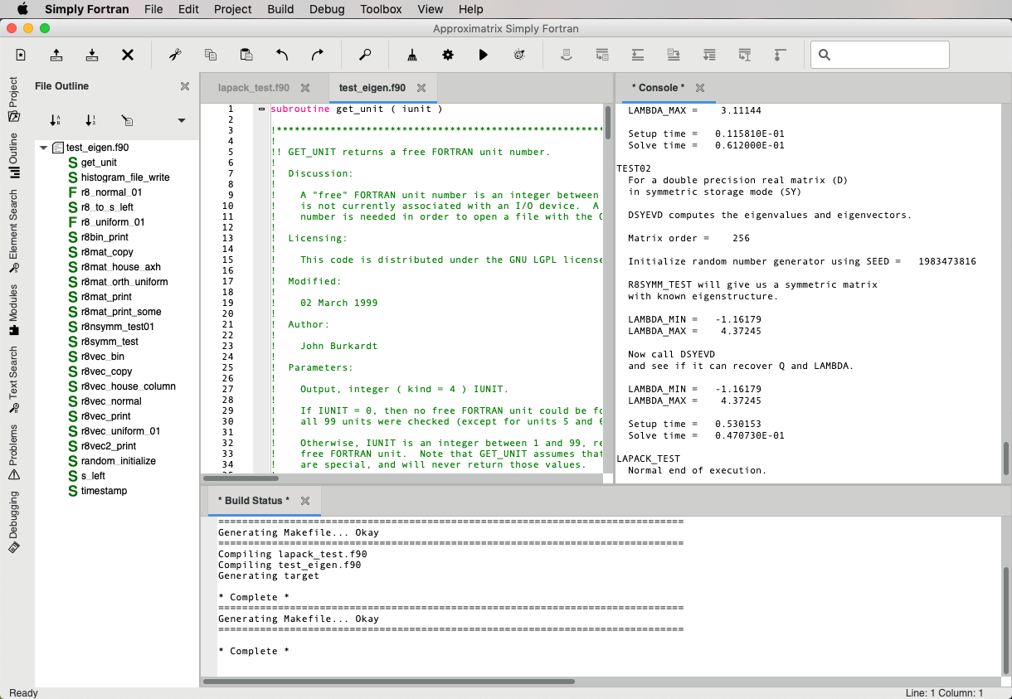The width and height of the screenshot is (1012, 699).
Task: Click the Build Status horizontal scrollbar
Action: point(389,682)
